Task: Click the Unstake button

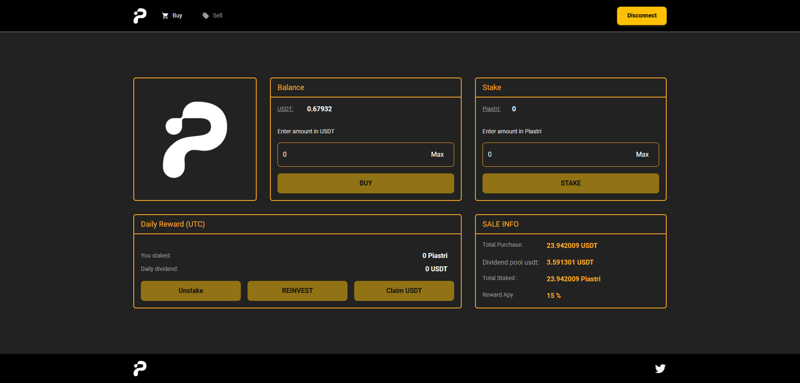Action: click(x=190, y=290)
